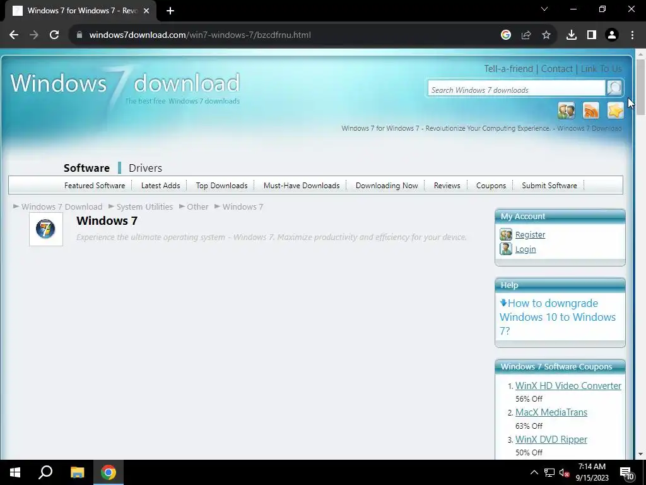646x485 pixels.
Task: Open the Link To Us link
Action: 601,69
